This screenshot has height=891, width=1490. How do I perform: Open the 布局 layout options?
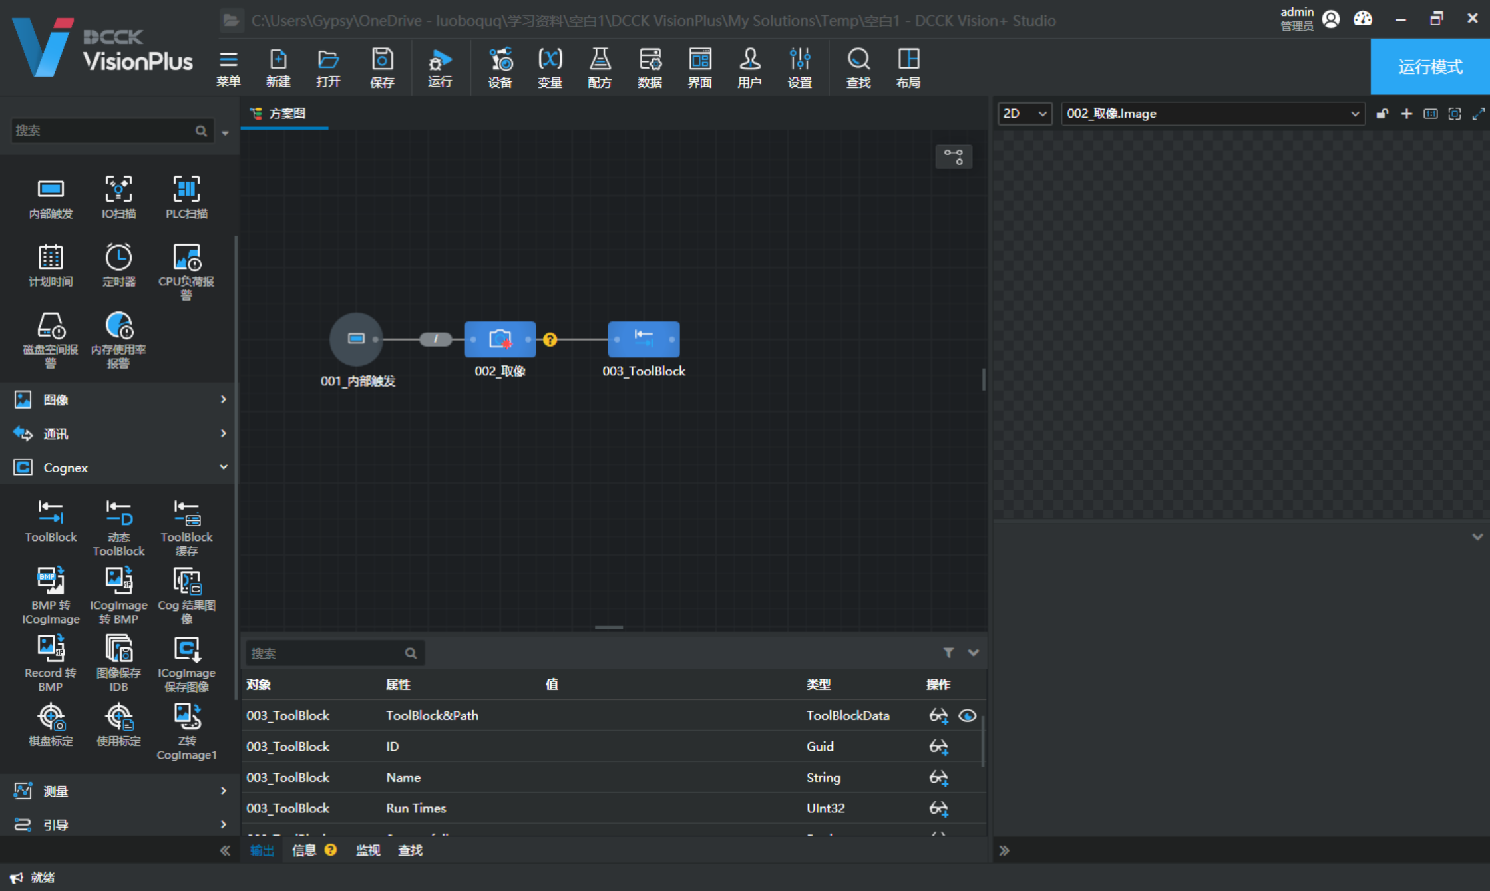pyautogui.click(x=908, y=68)
